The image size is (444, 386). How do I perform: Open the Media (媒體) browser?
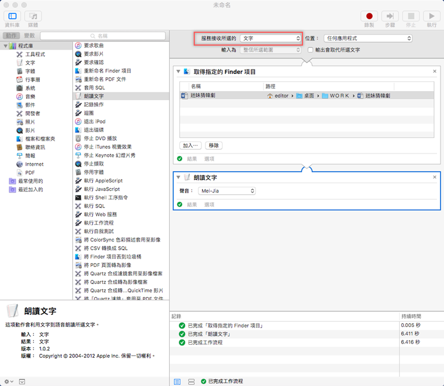coord(33,17)
